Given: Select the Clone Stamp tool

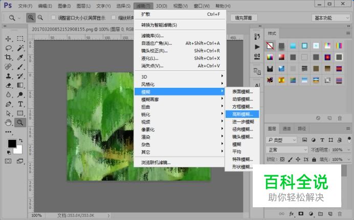Looking at the screenshot, I should click(8, 76).
